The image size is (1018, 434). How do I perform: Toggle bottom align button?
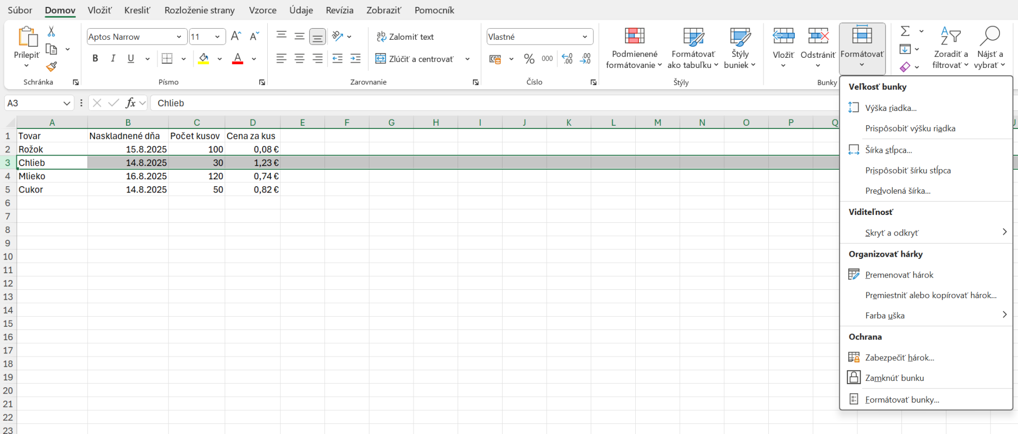(318, 37)
